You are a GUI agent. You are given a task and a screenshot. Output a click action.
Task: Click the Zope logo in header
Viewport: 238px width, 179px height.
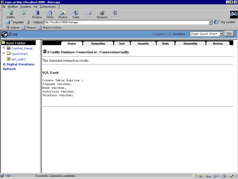(x=10, y=34)
